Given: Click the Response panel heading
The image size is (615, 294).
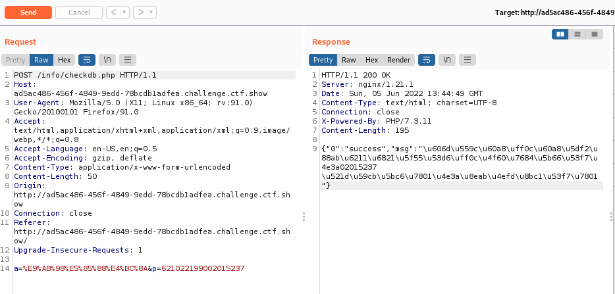Looking at the screenshot, I should point(331,42).
